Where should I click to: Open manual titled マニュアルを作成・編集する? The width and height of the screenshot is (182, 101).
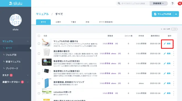(66, 41)
